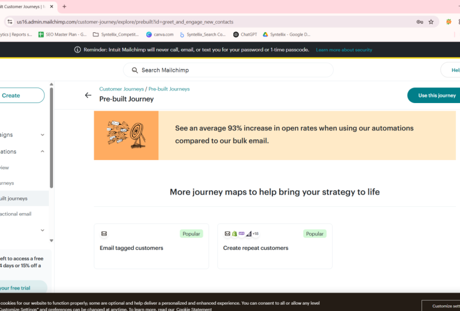Image resolution: width=460 pixels, height=311 pixels.
Task: Bookmark this page with the star icon
Action: (431, 22)
